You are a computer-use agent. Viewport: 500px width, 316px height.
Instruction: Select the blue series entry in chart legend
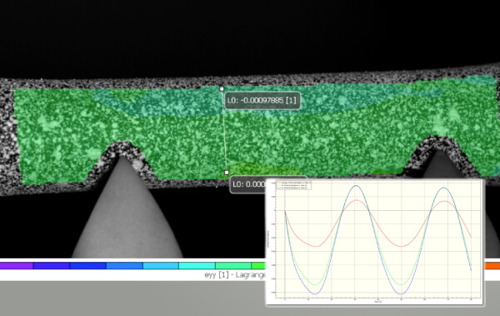pyautogui.click(x=292, y=188)
